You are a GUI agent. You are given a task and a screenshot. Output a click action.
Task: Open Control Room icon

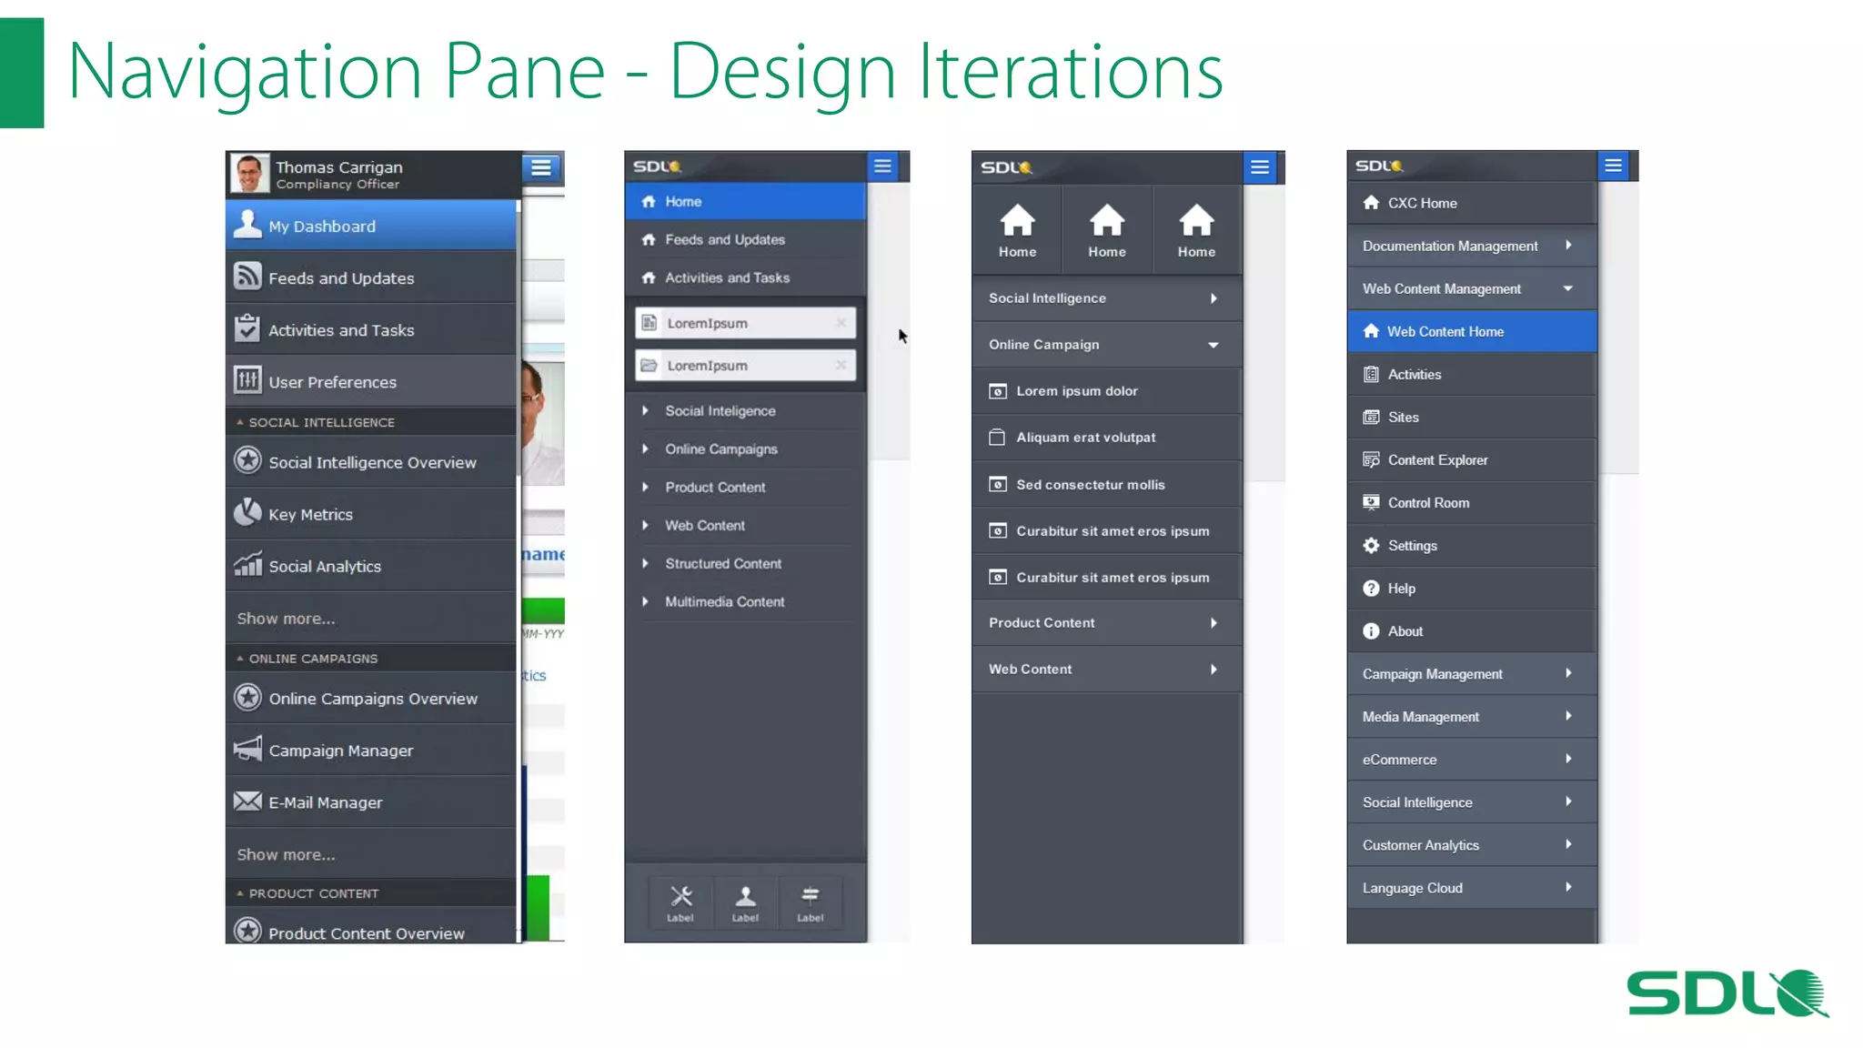[1371, 502]
